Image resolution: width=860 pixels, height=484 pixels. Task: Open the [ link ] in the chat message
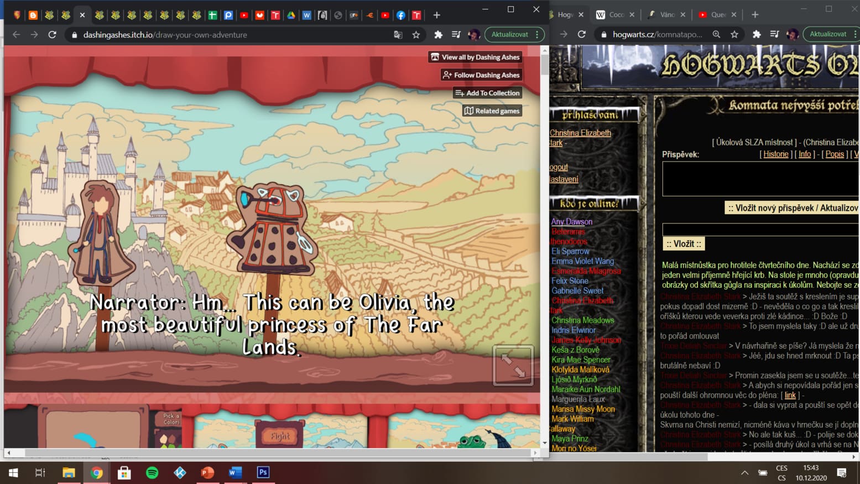[x=790, y=395]
